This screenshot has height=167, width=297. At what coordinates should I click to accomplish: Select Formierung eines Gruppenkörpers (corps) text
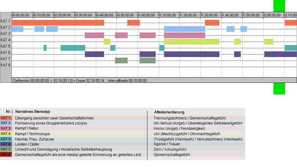pos(51,123)
